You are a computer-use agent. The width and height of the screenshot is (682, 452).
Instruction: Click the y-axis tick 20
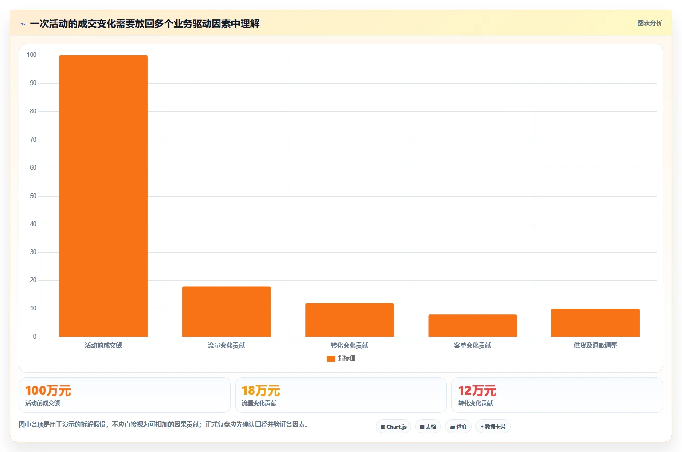point(33,280)
